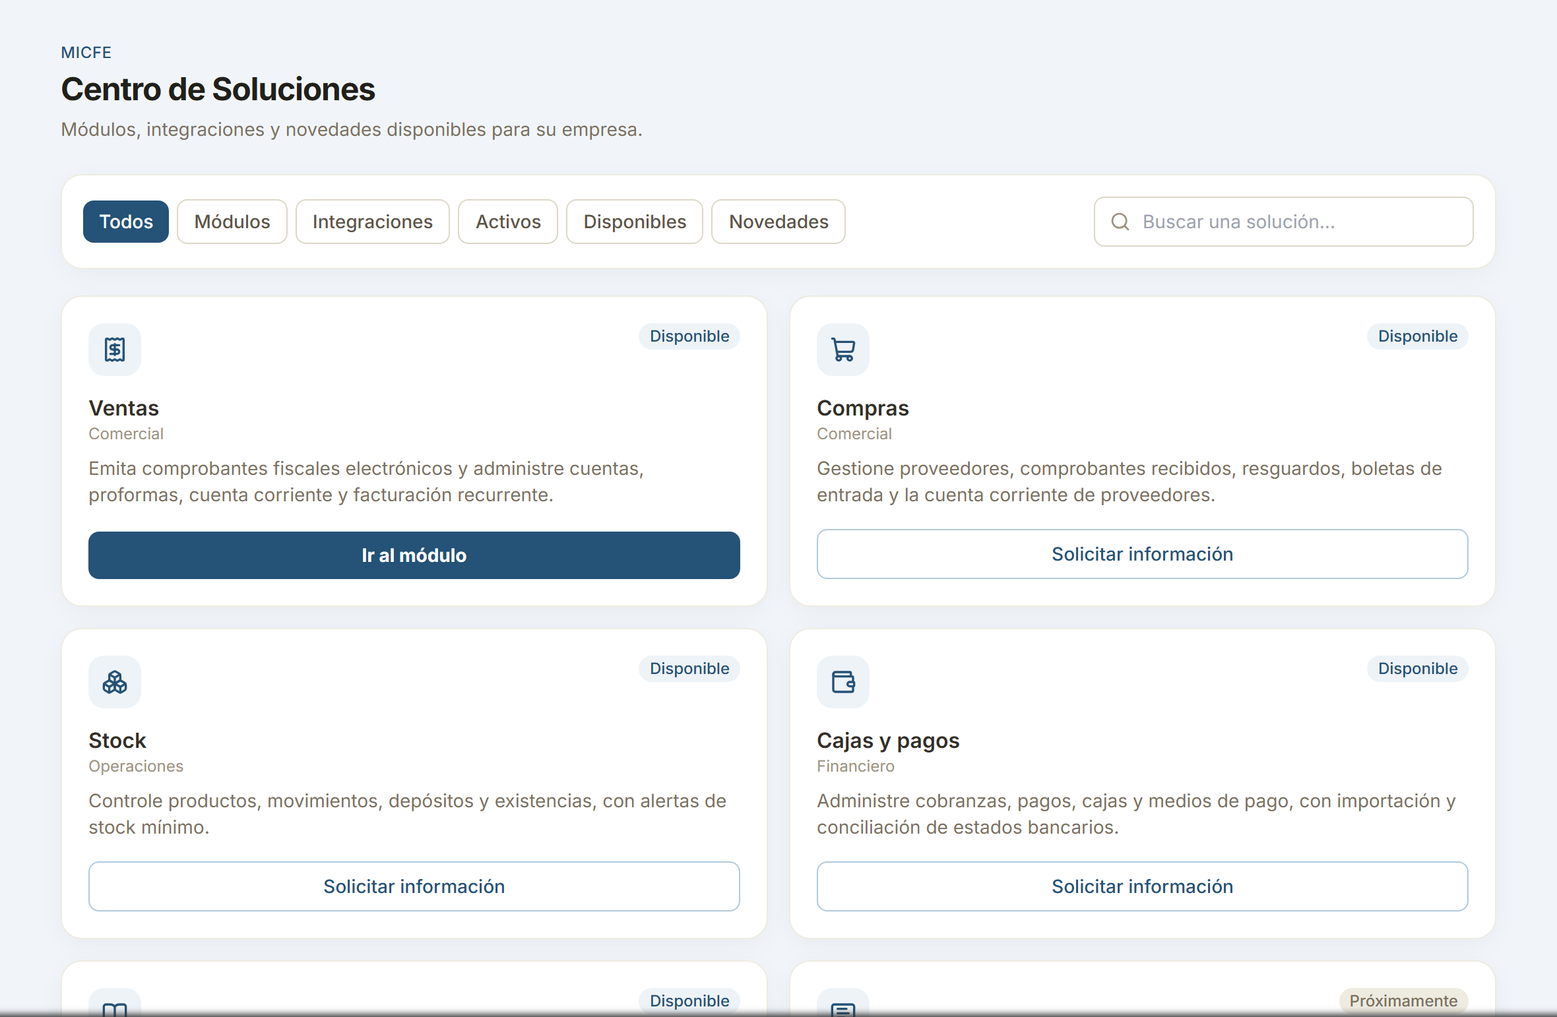Viewport: 1557px width, 1017px height.
Task: Switch to the Módulos filter
Action: [232, 222]
